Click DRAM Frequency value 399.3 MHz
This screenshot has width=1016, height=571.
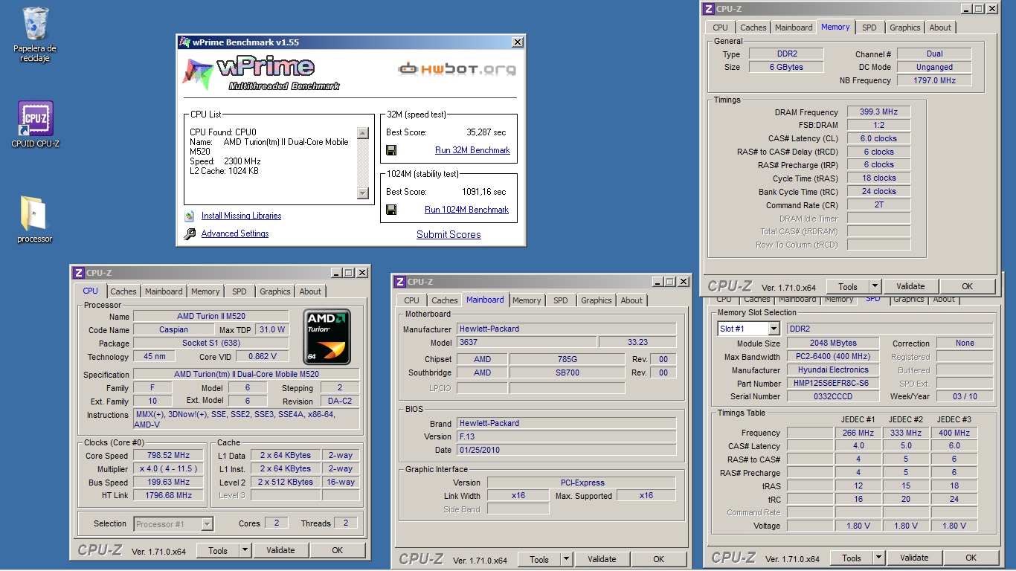878,112
